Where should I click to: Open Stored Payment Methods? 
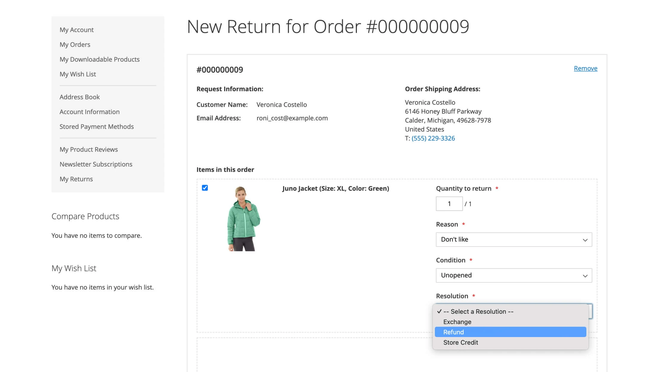(97, 126)
